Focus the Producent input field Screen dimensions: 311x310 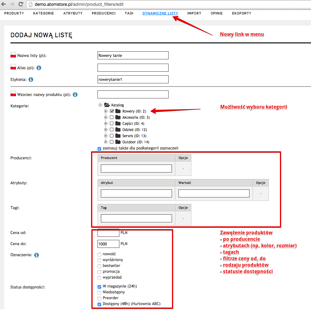tap(136, 169)
